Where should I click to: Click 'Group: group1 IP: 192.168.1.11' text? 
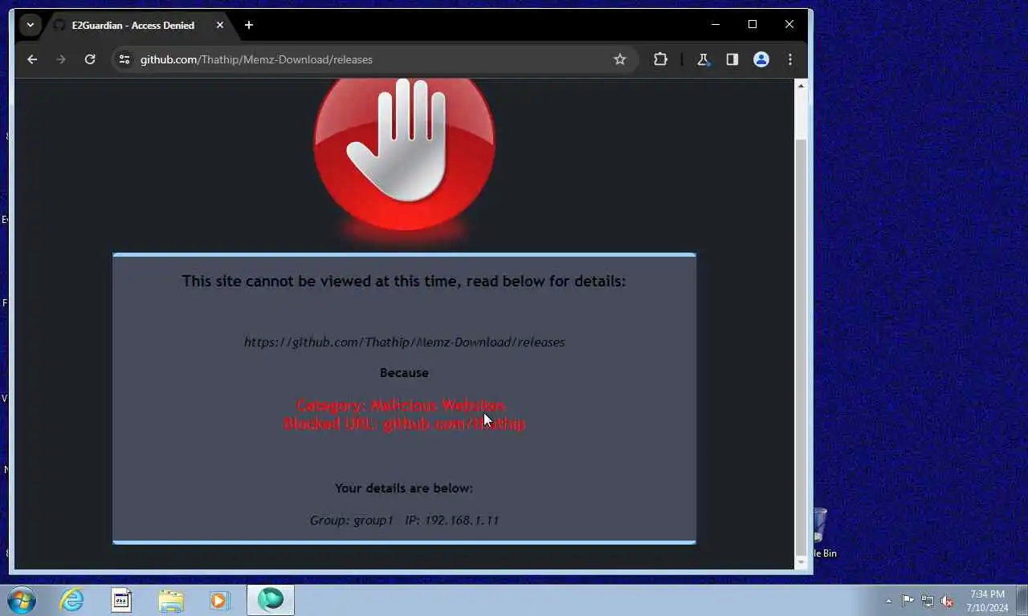coord(404,521)
